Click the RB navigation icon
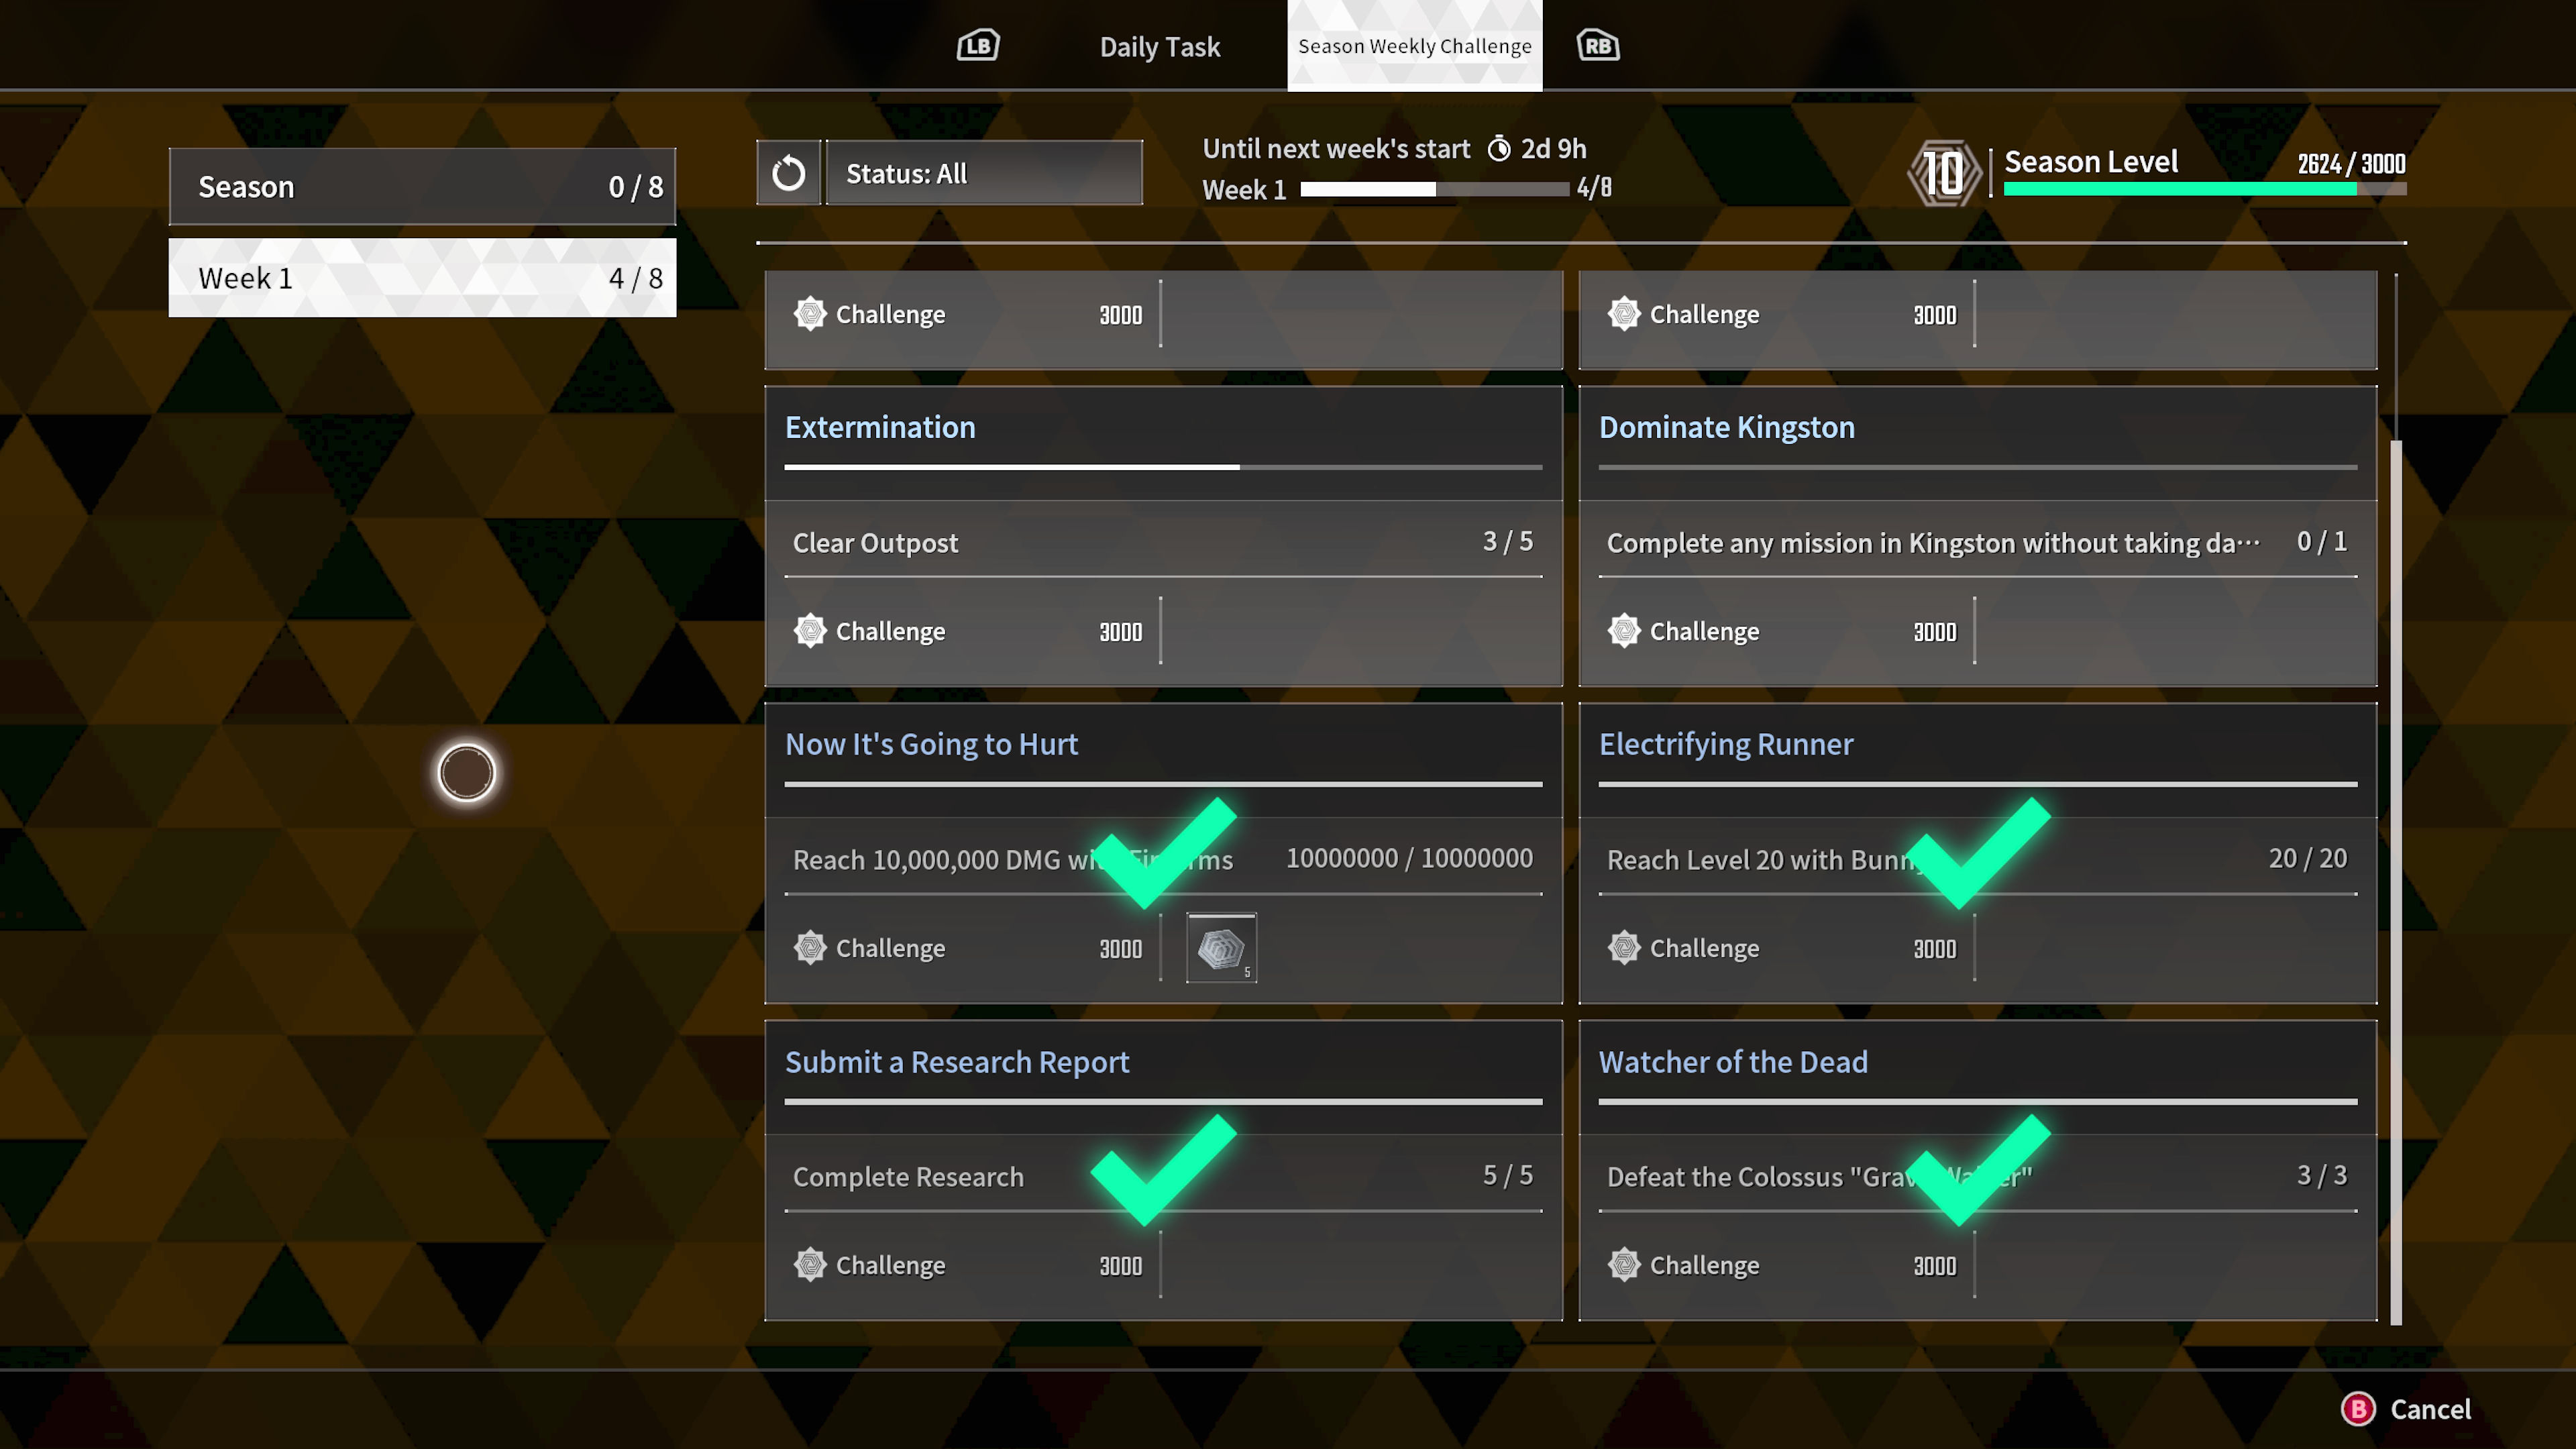2576x1449 pixels. (1599, 44)
